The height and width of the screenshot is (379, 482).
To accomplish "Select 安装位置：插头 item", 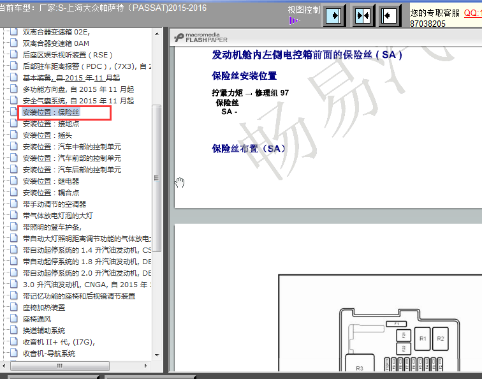I will pos(47,135).
